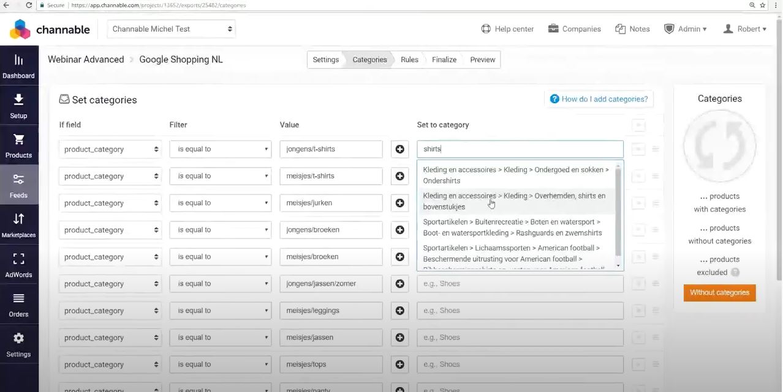
Task: Open filter dropdown for jongens/broeken row
Action: [x=221, y=230]
